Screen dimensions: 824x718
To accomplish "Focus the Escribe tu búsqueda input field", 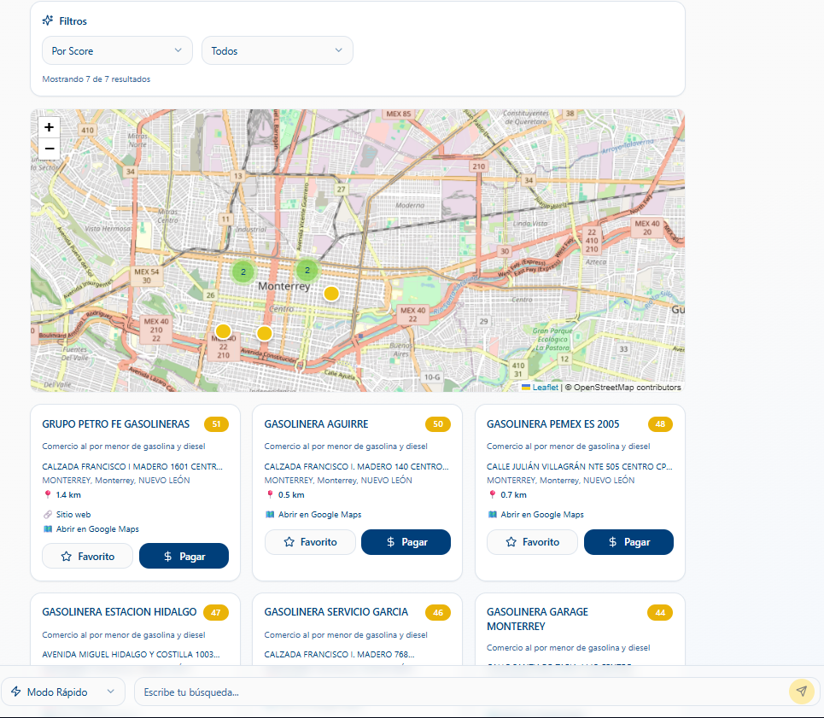I will click(461, 692).
